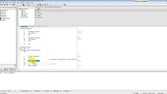Open the Insert menu
The height and width of the screenshot is (94, 167).
click(7, 3)
